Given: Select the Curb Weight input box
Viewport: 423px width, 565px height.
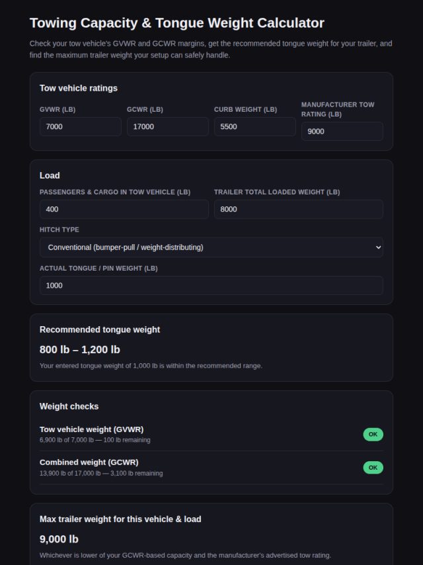Looking at the screenshot, I should 255,126.
